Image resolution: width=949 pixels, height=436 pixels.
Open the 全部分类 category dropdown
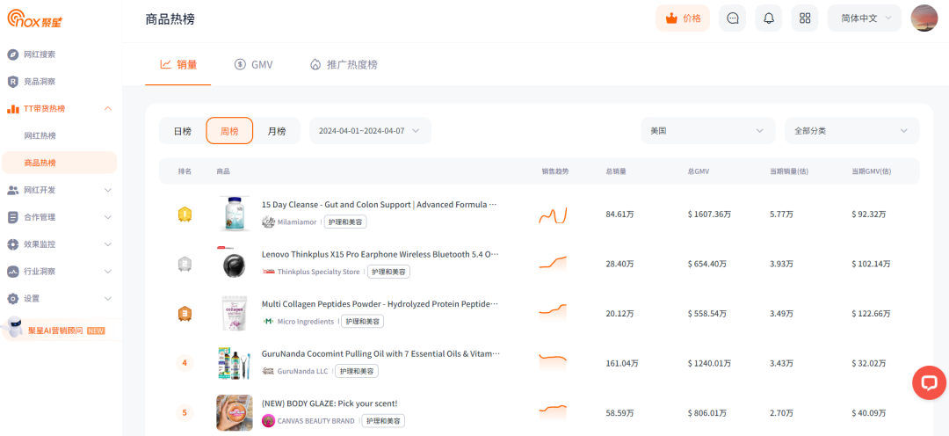[x=852, y=131]
